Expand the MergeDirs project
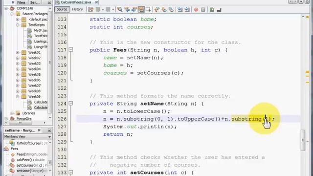The height and width of the screenshot is (176, 313). pos(6,119)
